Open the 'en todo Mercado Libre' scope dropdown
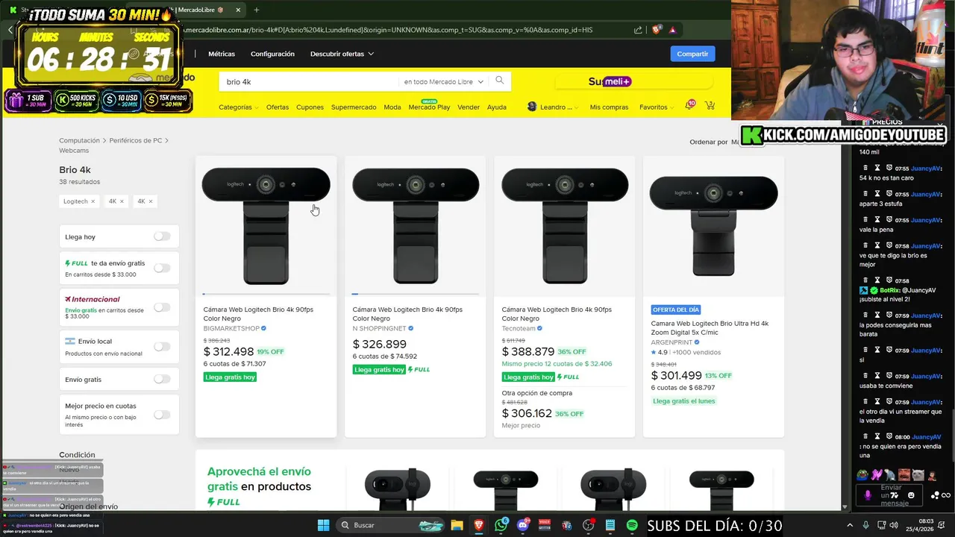The image size is (955, 537). (x=443, y=81)
